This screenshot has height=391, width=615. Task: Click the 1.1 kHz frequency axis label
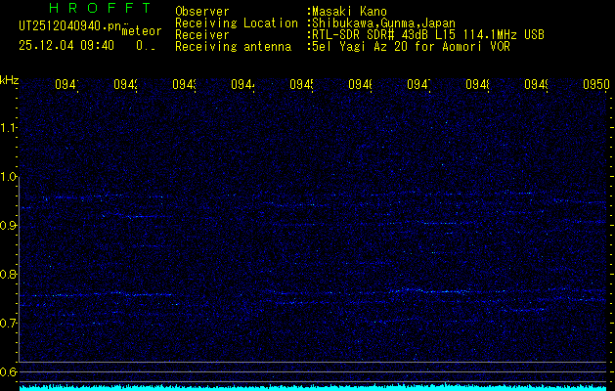(9, 128)
